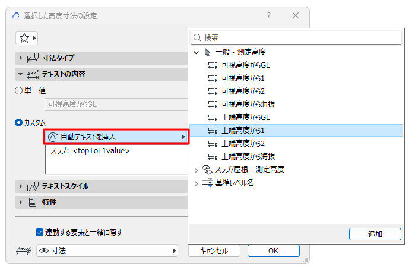
Task: Click the OK button
Action: 274,251
